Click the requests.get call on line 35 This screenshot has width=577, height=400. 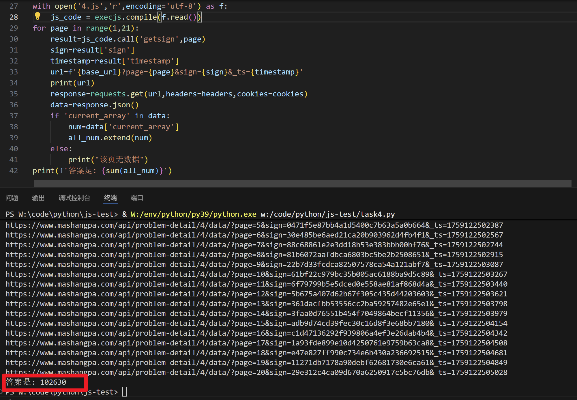coord(117,94)
